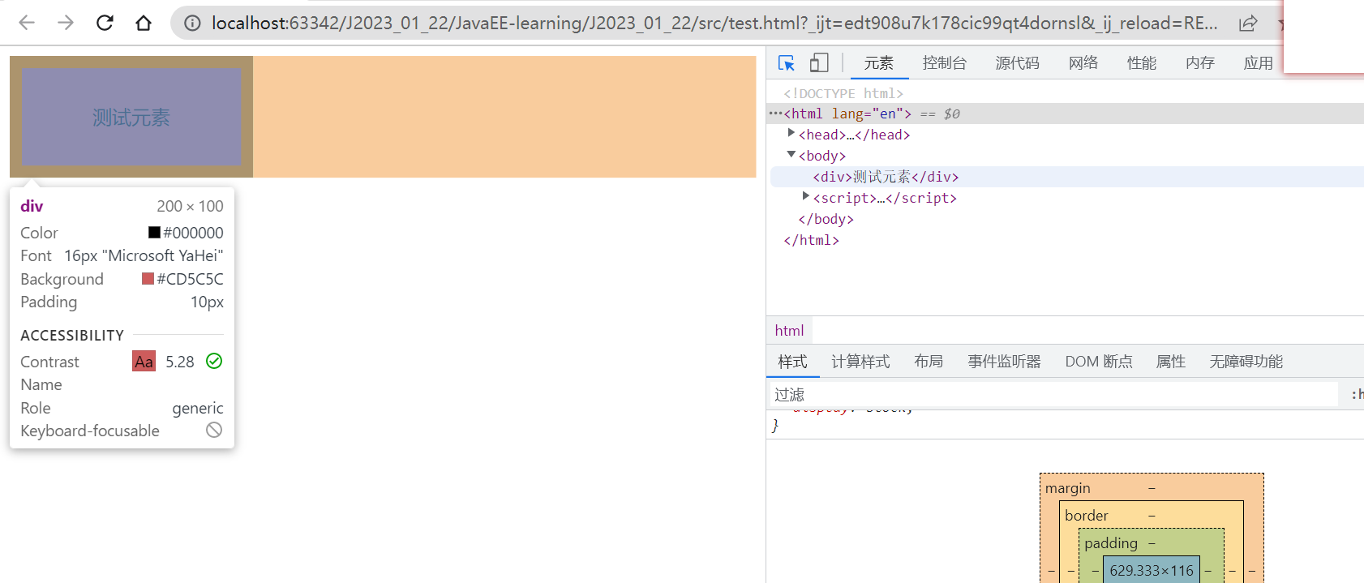Click the Aa contrast preview swatch

pos(144,362)
